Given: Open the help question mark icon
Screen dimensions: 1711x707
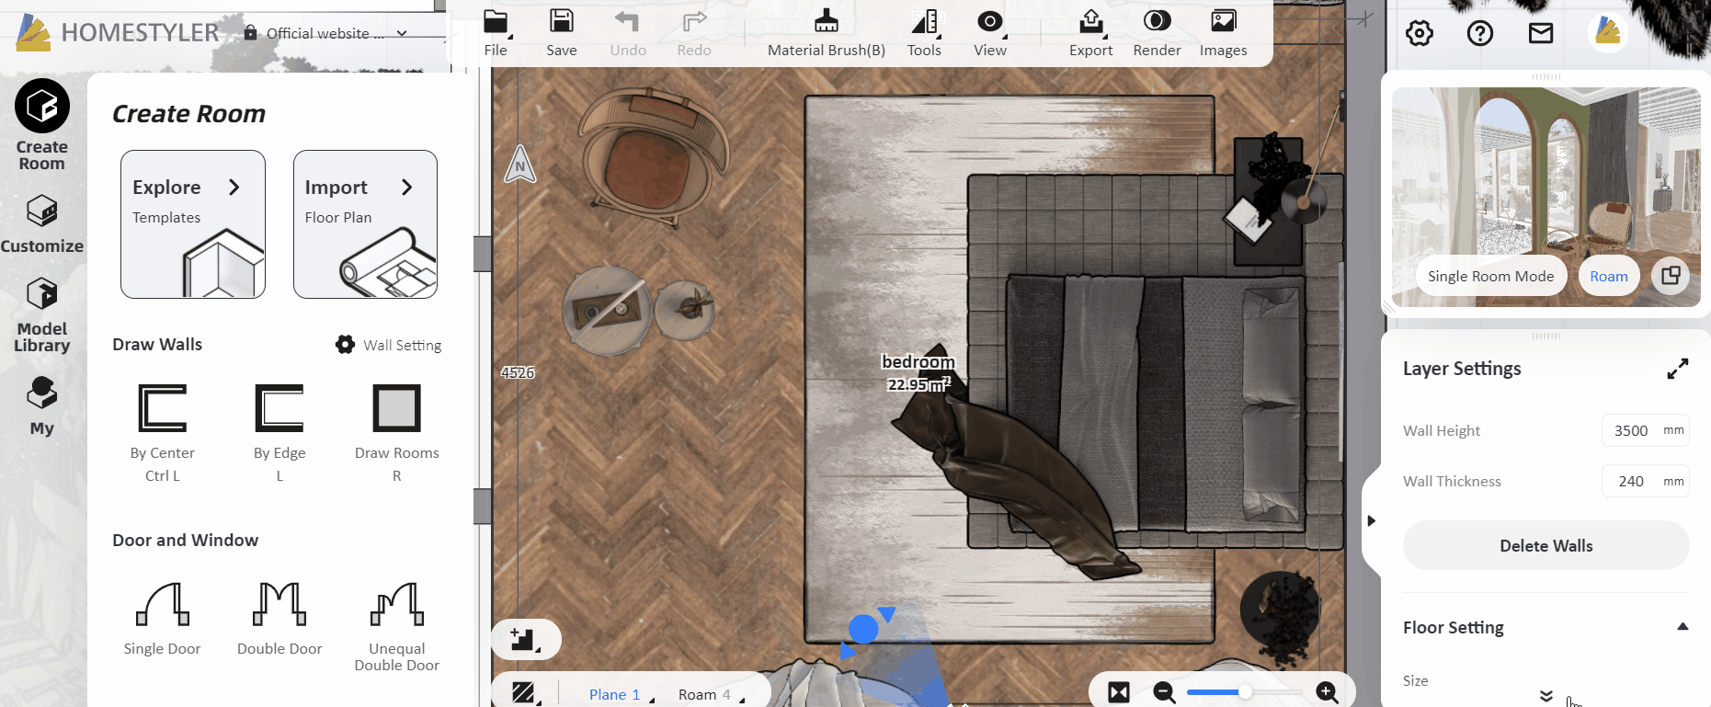Looking at the screenshot, I should click(1480, 34).
